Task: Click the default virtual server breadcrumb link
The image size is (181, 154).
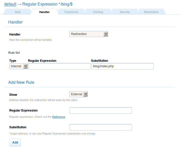Action: [x=10, y=4]
